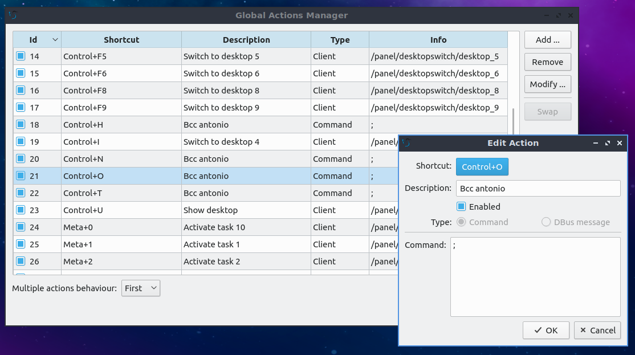This screenshot has height=355, width=635.
Task: Sort by the Info column header
Action: pyautogui.click(x=438, y=40)
